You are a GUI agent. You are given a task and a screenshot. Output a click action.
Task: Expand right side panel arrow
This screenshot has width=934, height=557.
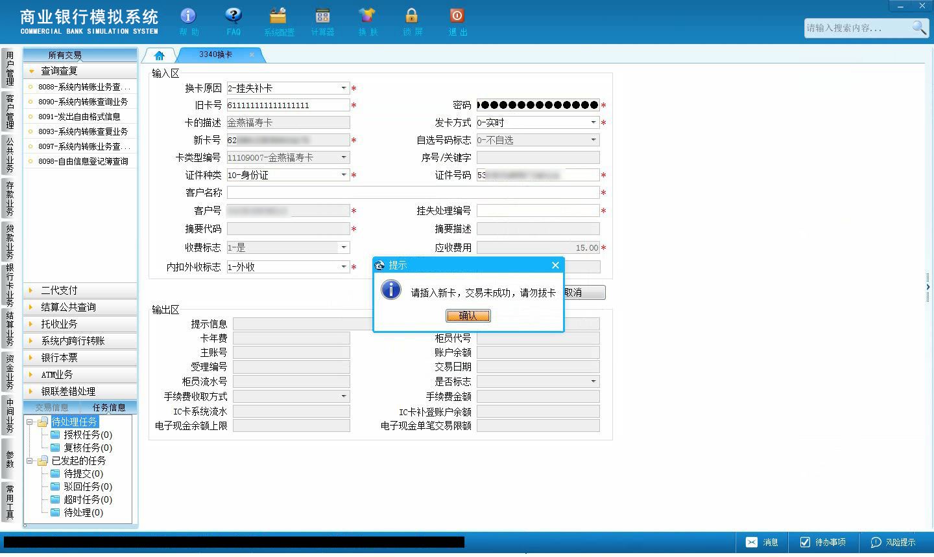tap(928, 286)
